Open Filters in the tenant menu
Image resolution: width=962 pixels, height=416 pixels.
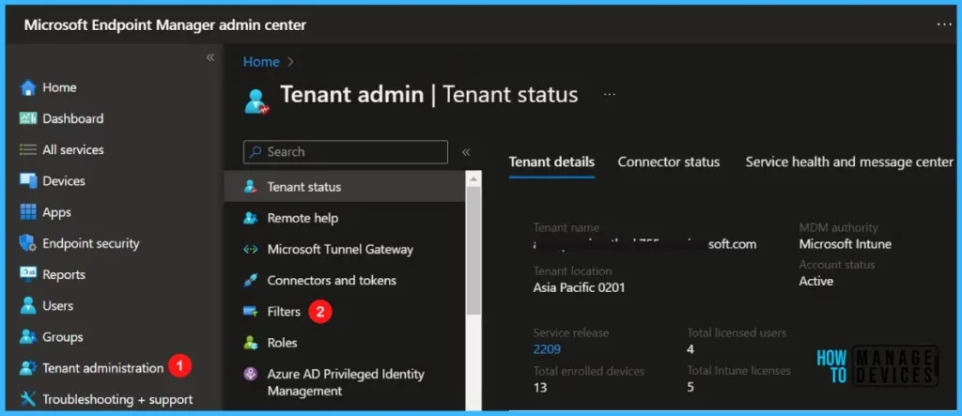pos(284,312)
